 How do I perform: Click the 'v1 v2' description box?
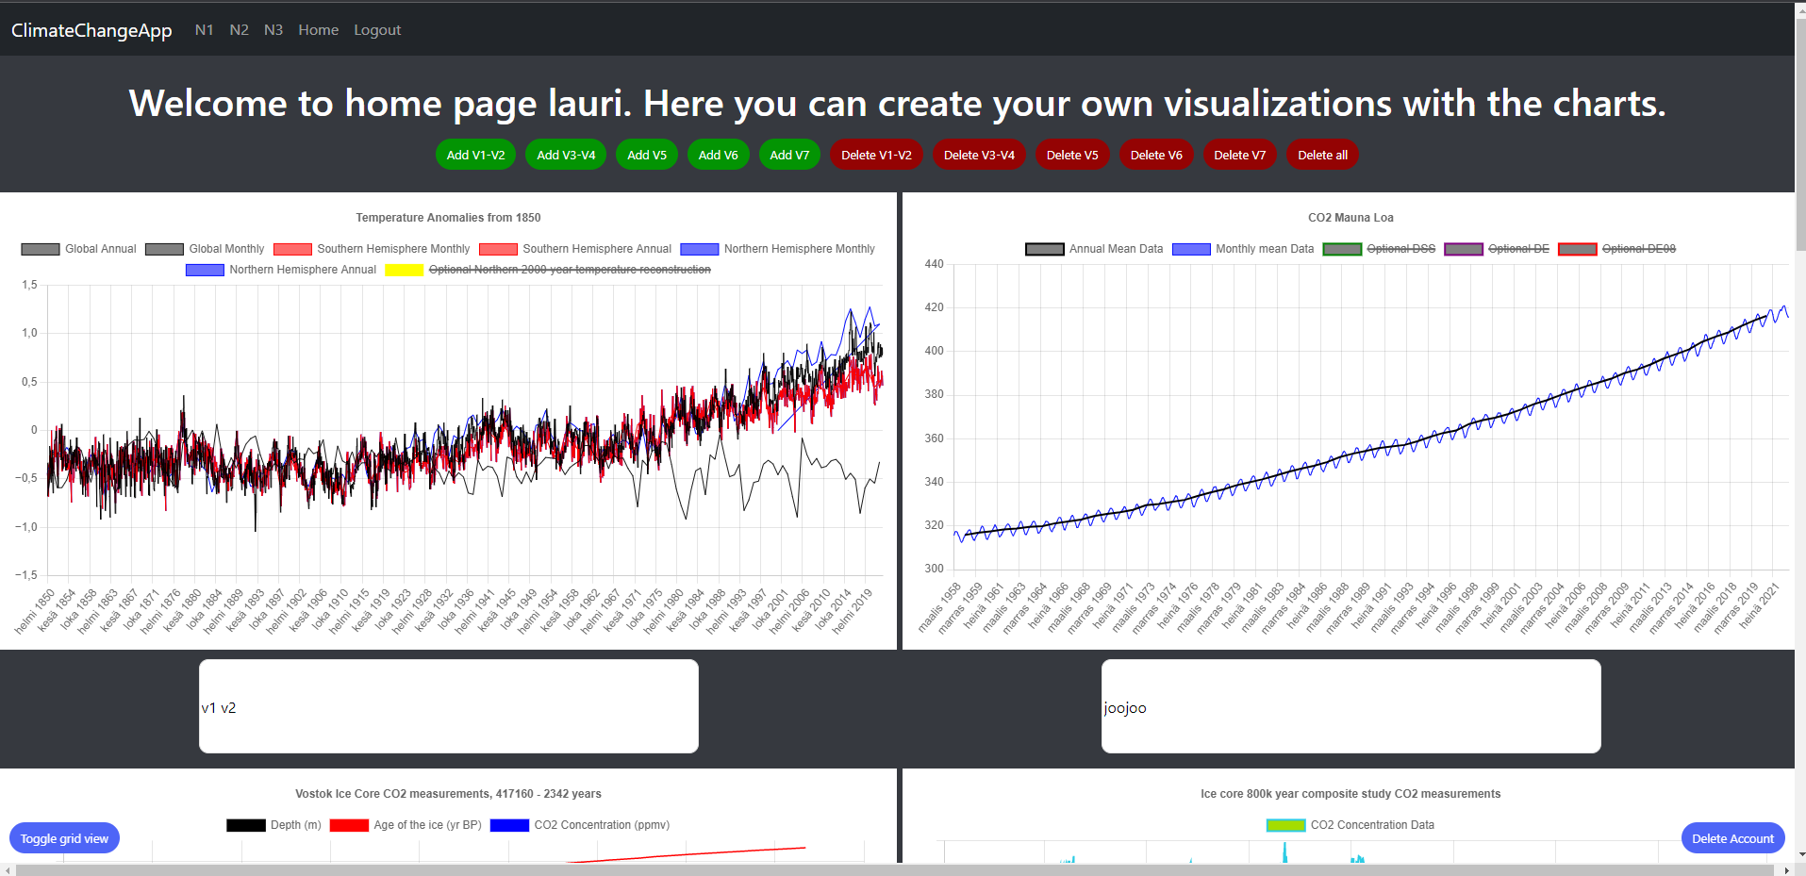coord(449,706)
